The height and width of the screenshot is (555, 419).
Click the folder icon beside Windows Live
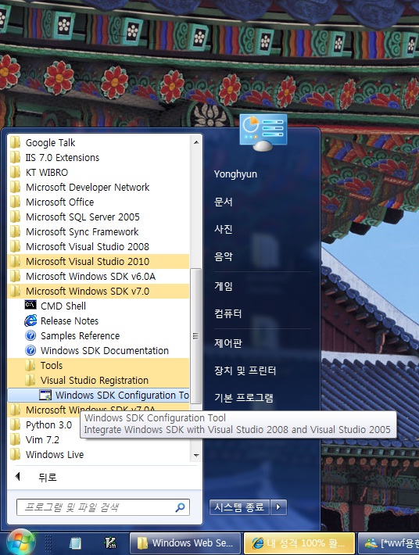tap(15, 455)
